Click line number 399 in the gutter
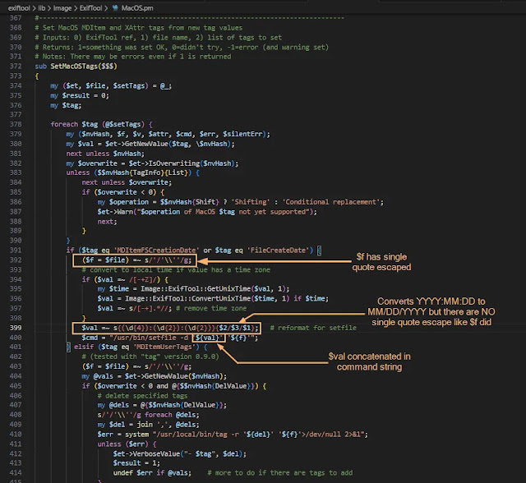The width and height of the screenshot is (526, 483). pyautogui.click(x=16, y=328)
